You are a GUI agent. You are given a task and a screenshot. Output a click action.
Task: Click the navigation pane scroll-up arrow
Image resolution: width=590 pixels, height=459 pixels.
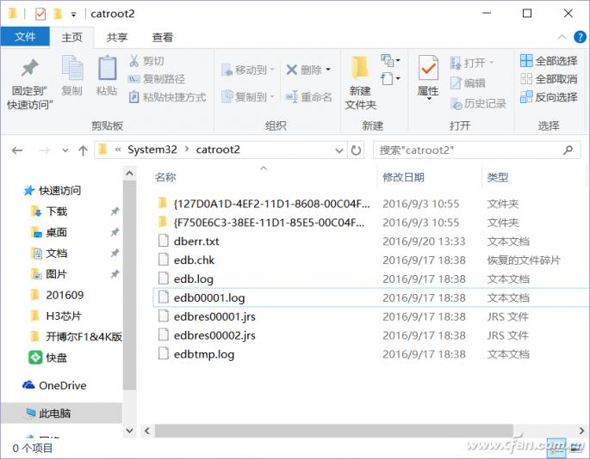tap(129, 174)
